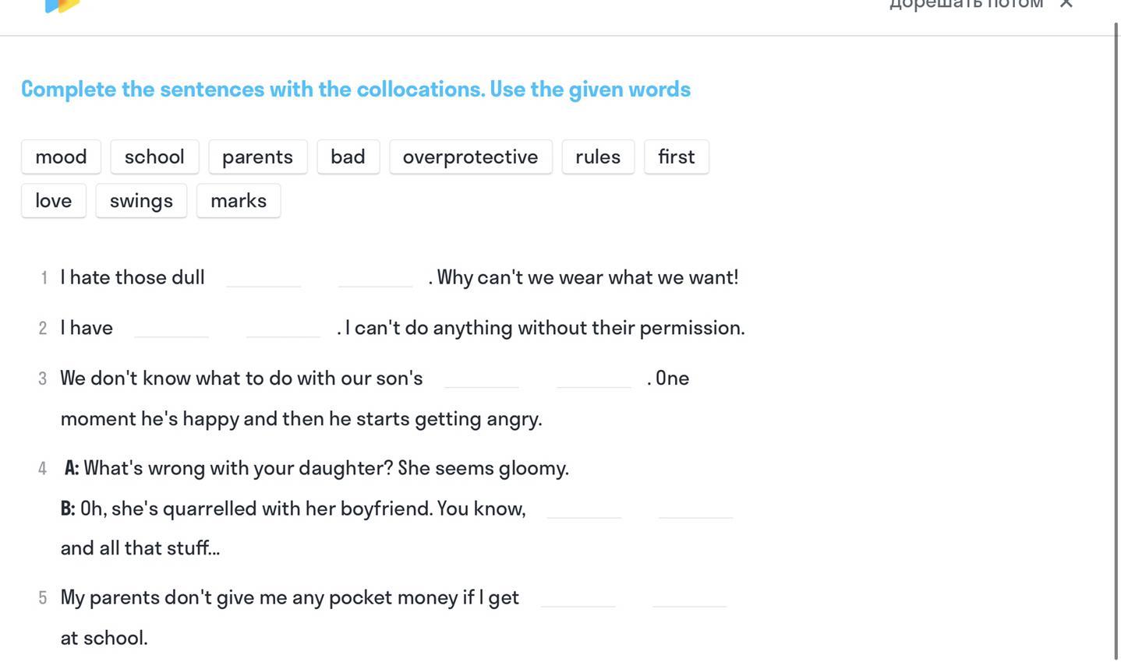The image size is (1121, 662).
Task: Click first blank after 'You know,'
Action: click(585, 509)
